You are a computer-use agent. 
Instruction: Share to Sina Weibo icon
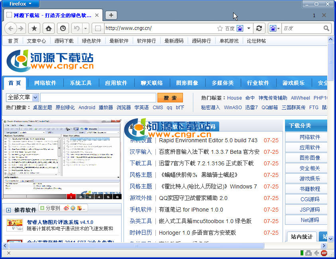point(66,208)
